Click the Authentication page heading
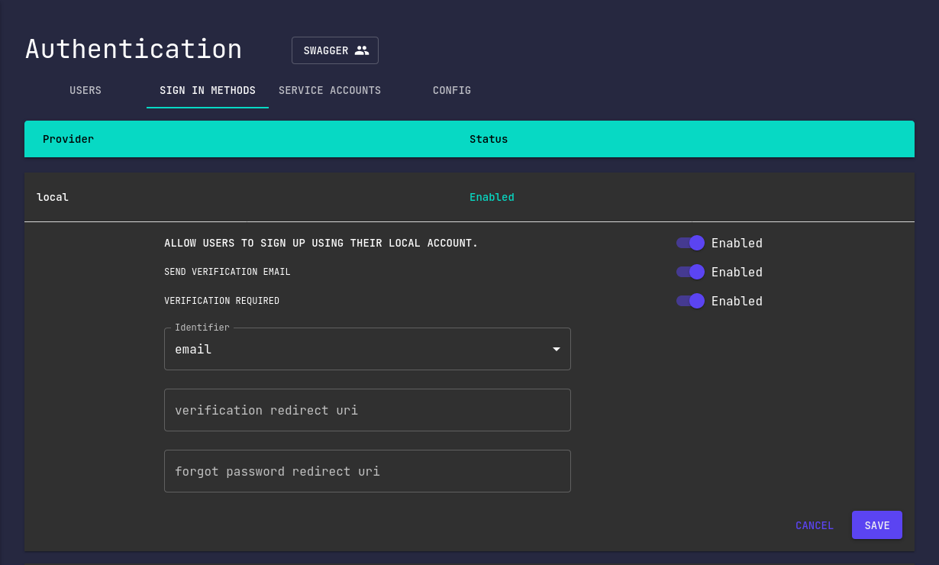The height and width of the screenshot is (565, 939). [x=134, y=49]
